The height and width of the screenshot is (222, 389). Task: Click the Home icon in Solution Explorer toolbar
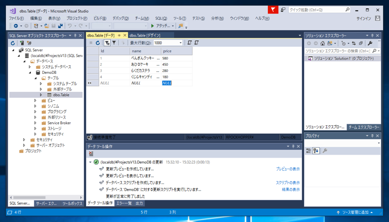tap(323, 43)
